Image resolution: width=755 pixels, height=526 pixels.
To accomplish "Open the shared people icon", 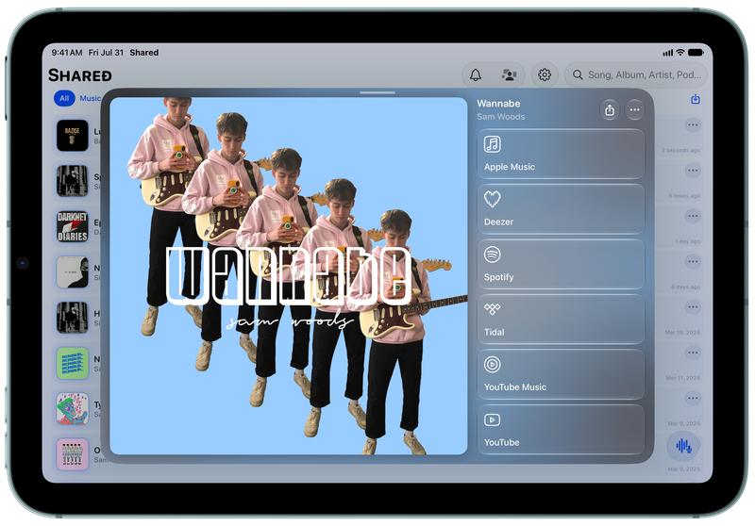I will tap(510, 75).
